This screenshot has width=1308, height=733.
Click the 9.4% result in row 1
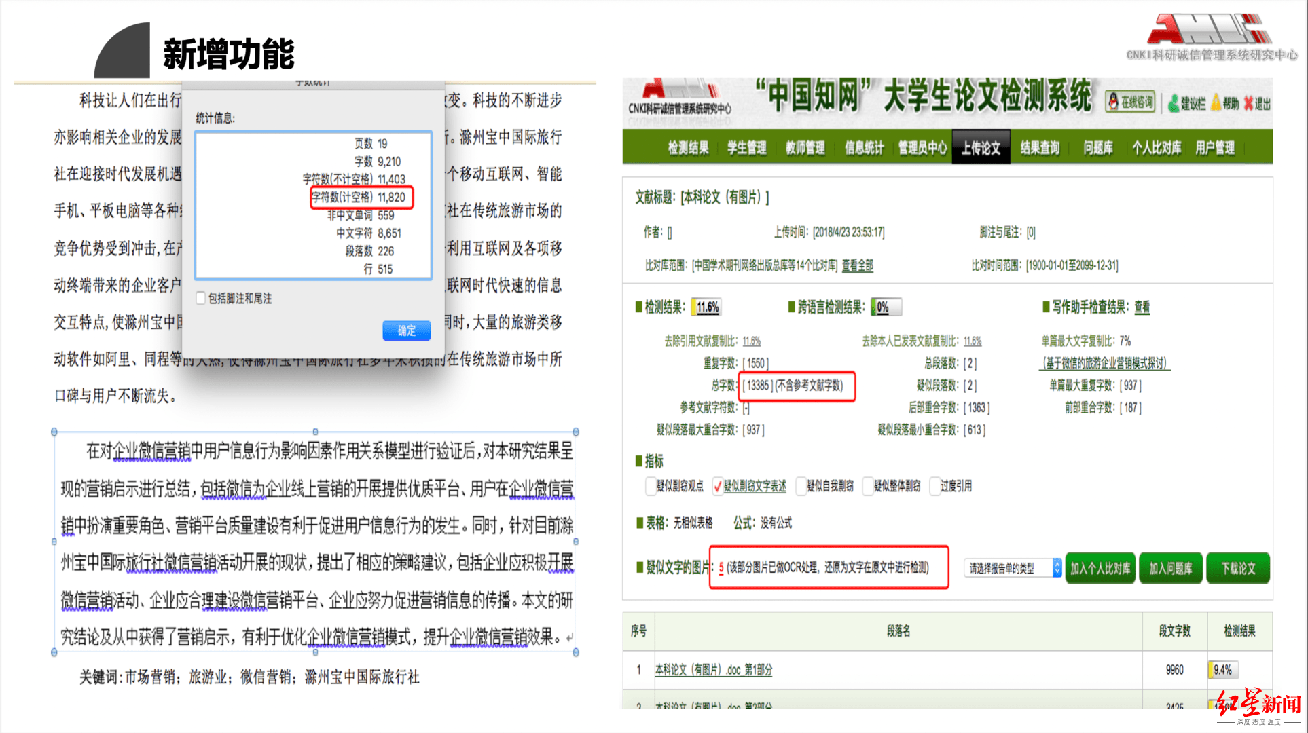[x=1222, y=670]
